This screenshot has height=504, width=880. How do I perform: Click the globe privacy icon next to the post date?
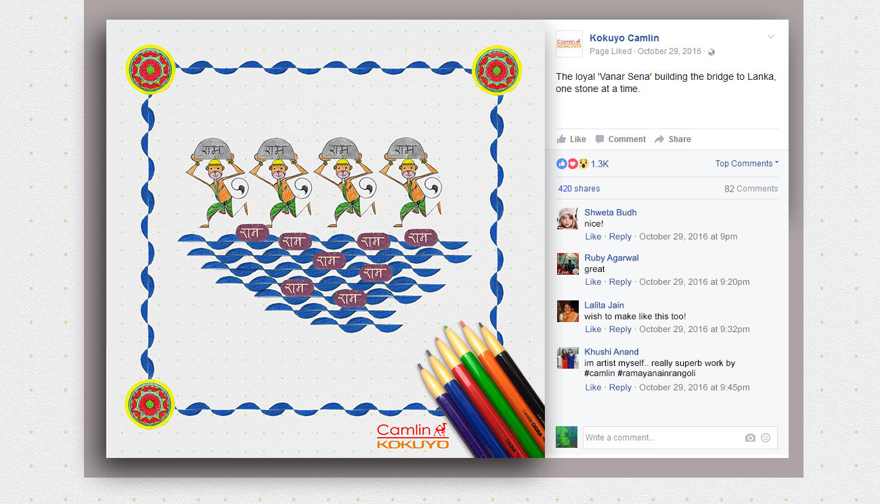[x=711, y=52]
